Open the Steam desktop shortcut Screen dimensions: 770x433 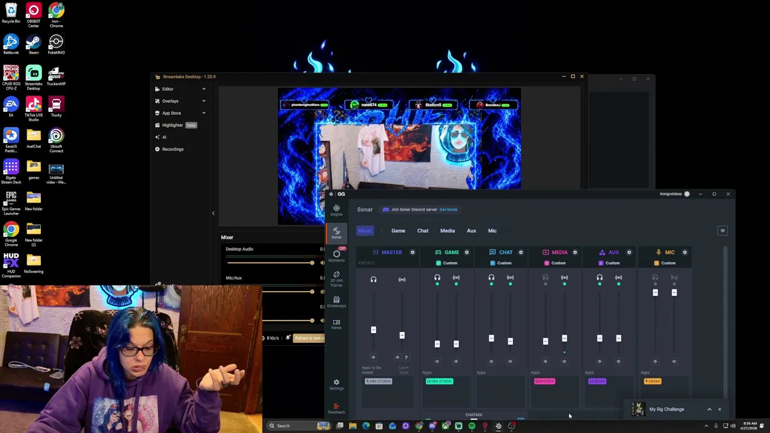pyautogui.click(x=34, y=45)
